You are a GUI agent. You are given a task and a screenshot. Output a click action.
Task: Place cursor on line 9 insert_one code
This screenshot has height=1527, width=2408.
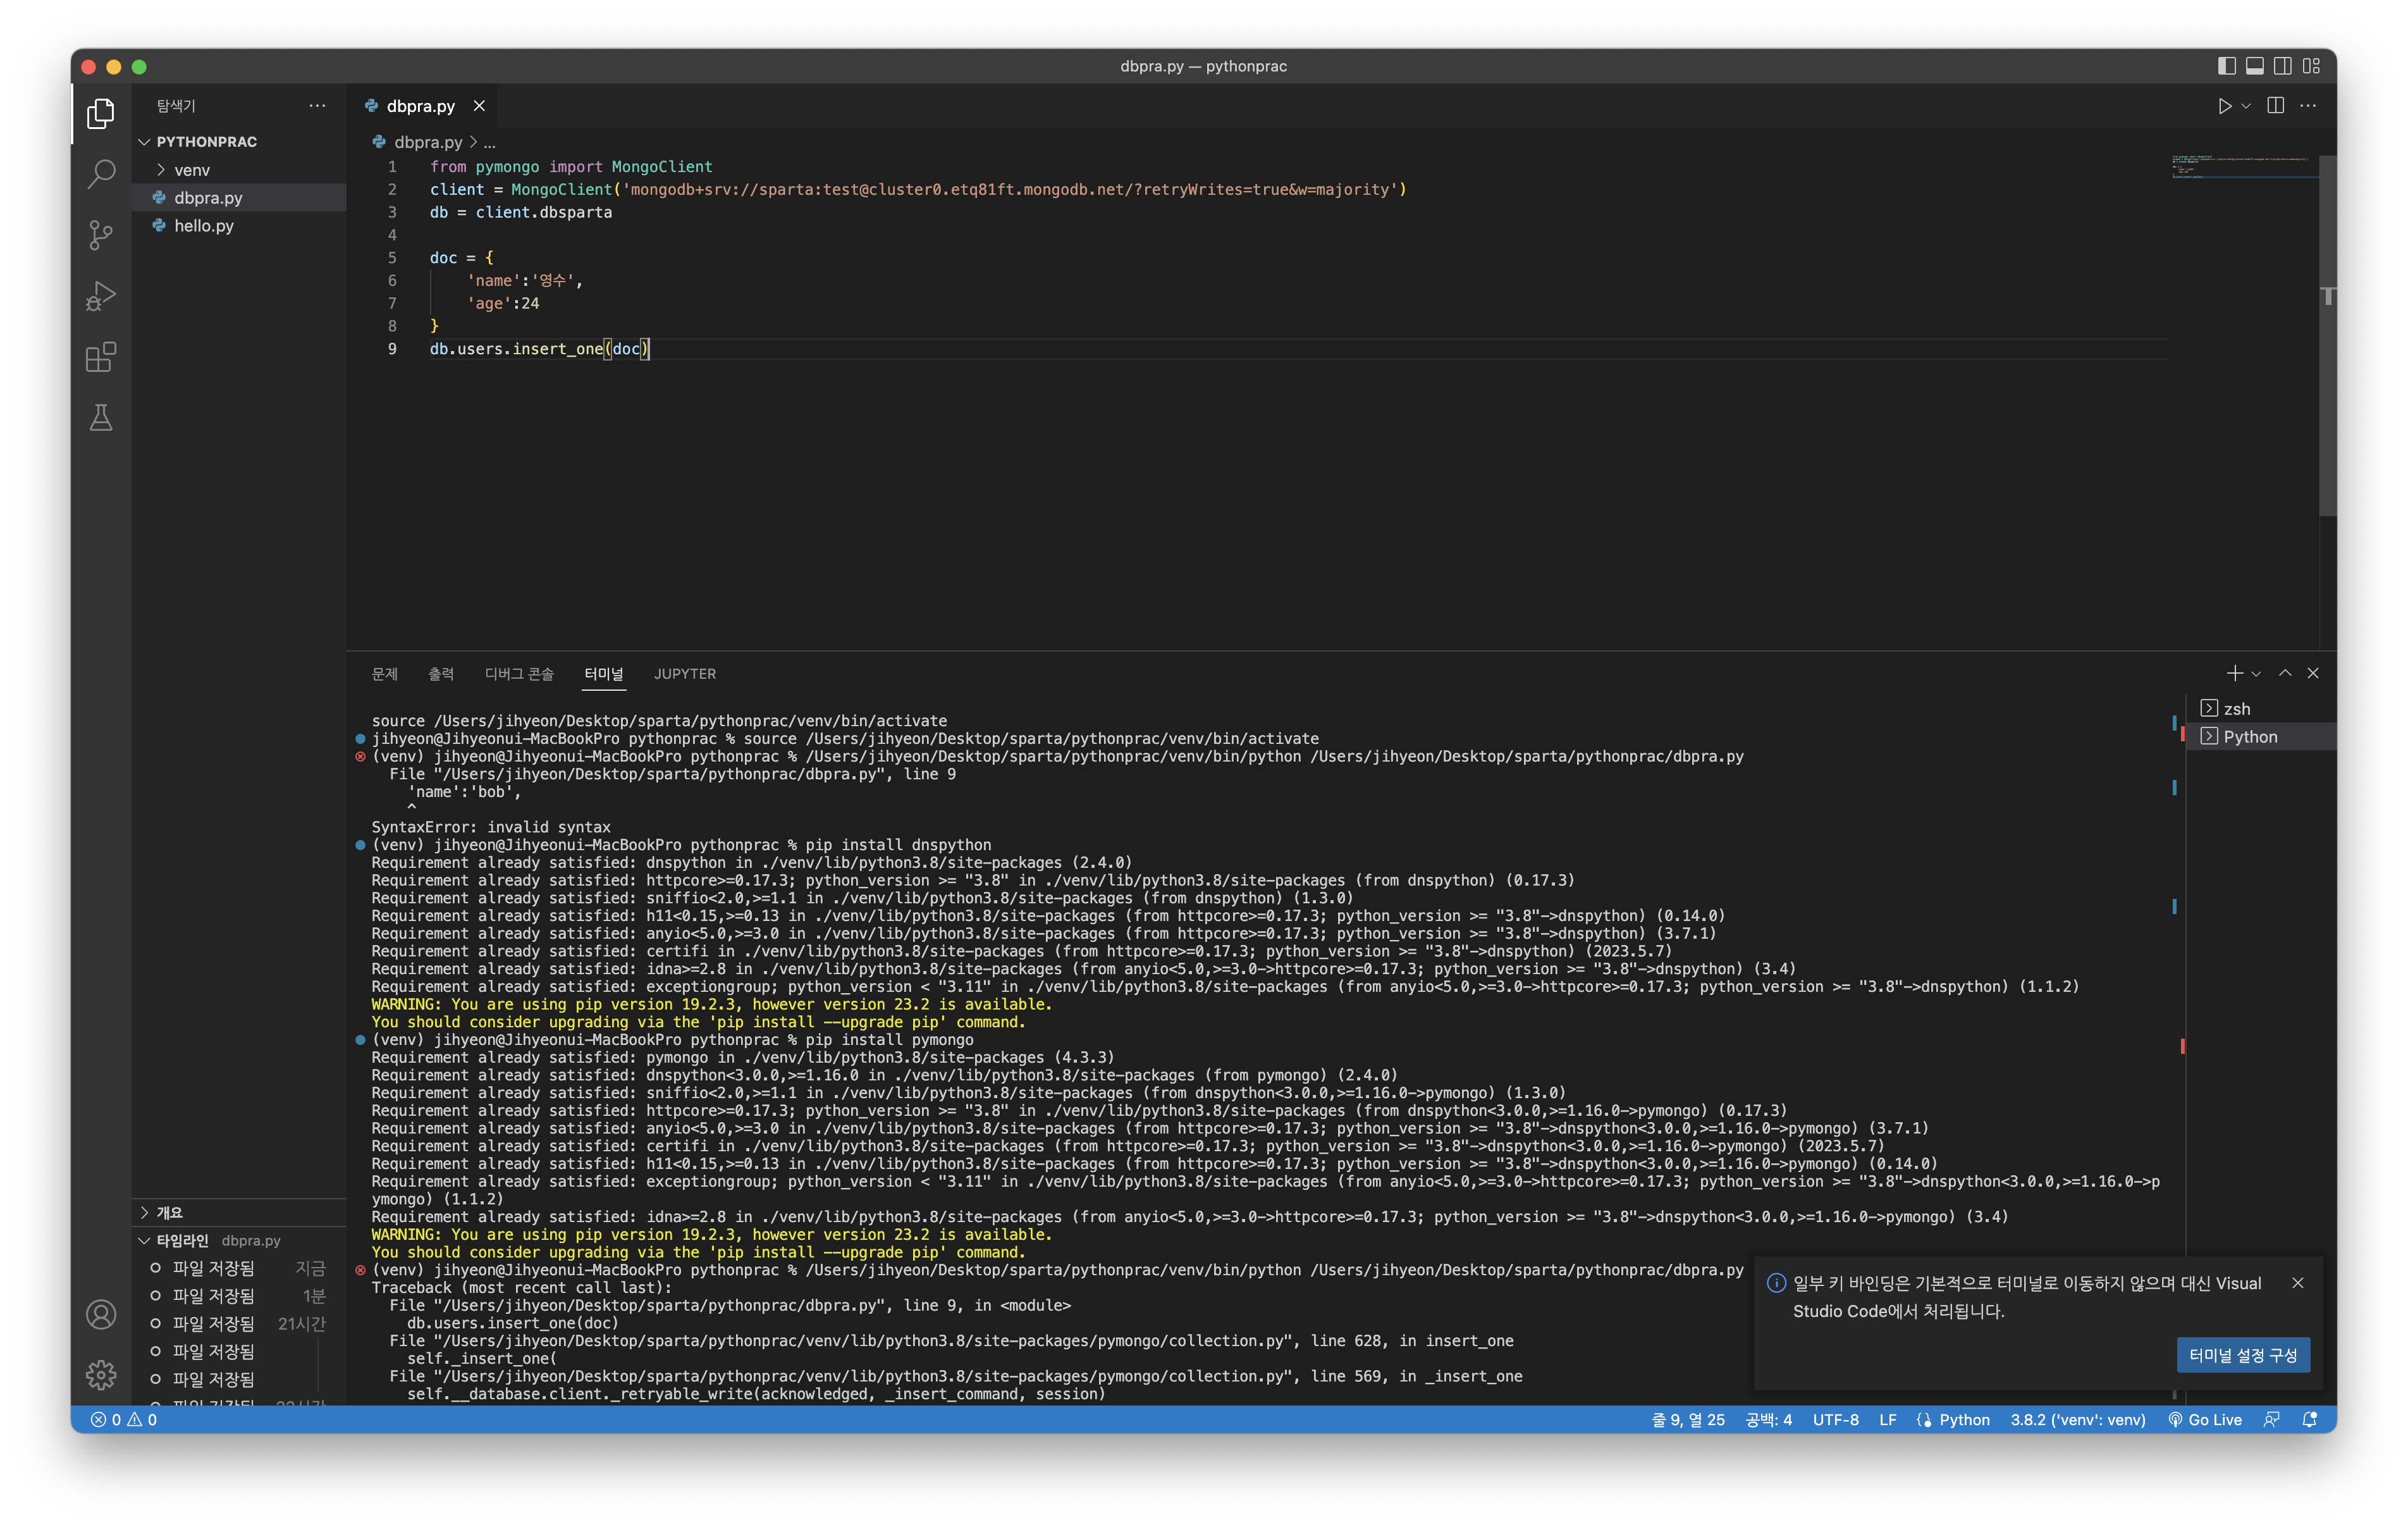pos(540,349)
